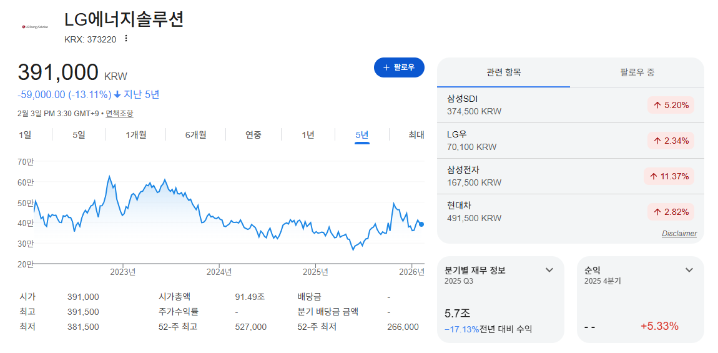Click the 주가수익률 label
This screenshot has width=718, height=353.
pyautogui.click(x=179, y=312)
